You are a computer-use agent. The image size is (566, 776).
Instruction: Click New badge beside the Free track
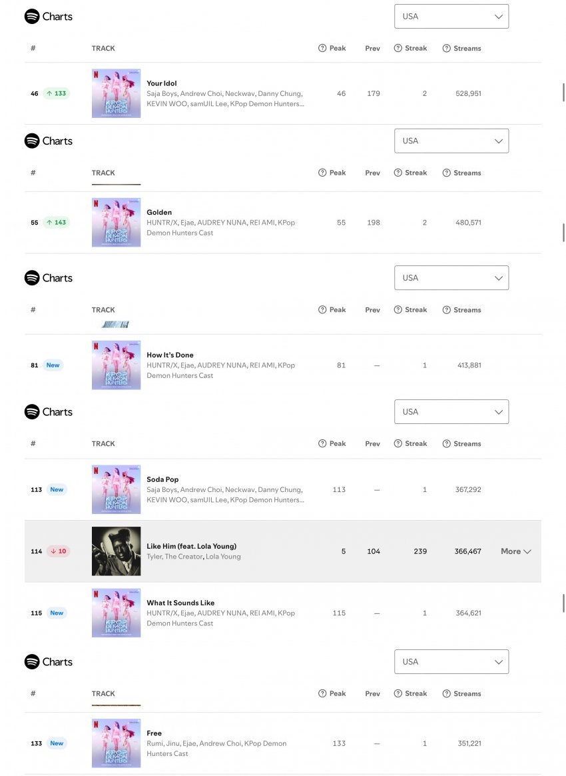(57, 743)
